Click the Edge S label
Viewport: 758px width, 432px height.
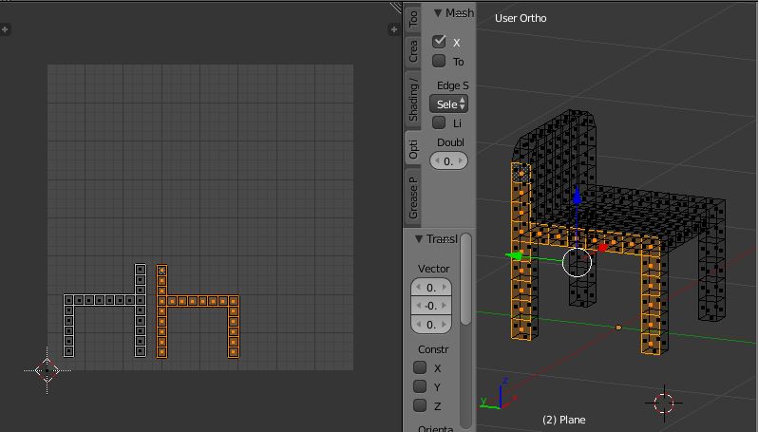[452, 85]
